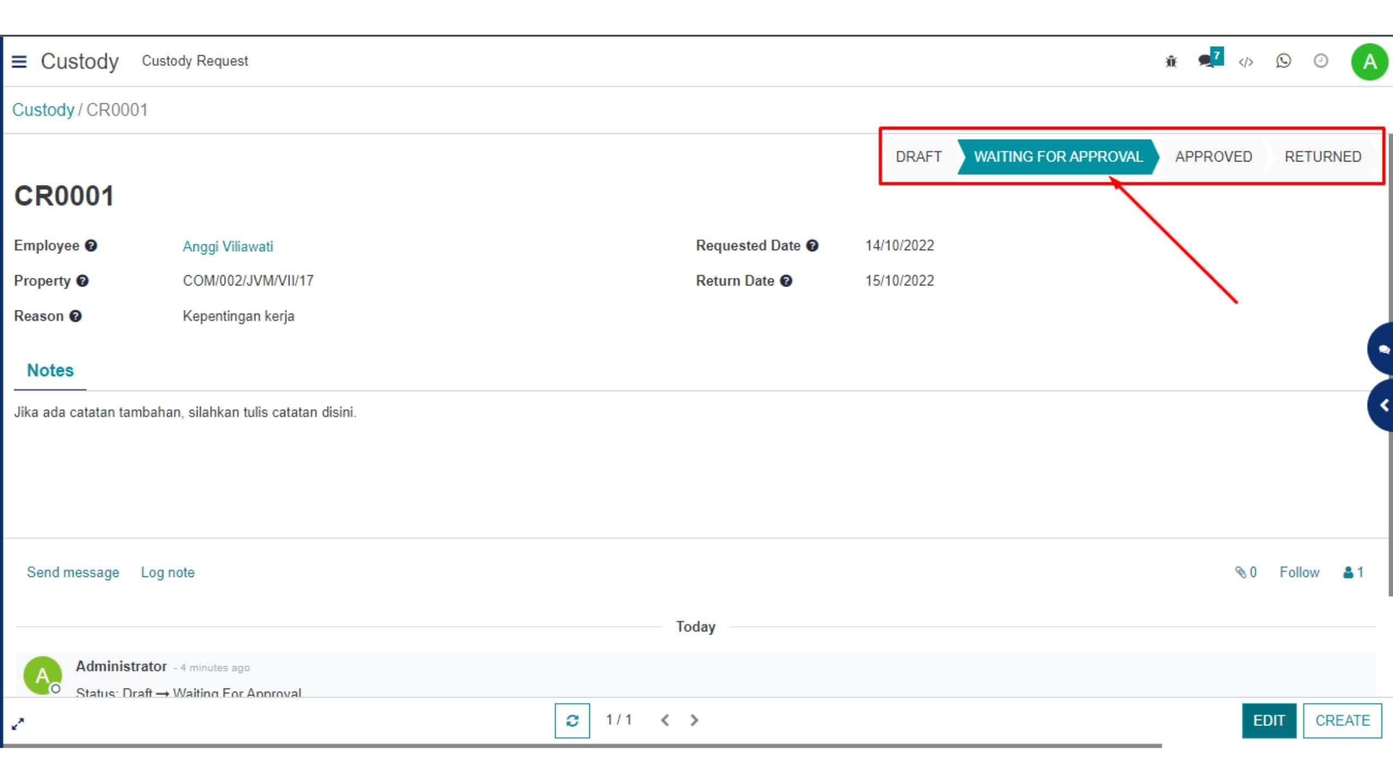Click Administrator avatar in chatter
1393x783 pixels.
(x=42, y=675)
